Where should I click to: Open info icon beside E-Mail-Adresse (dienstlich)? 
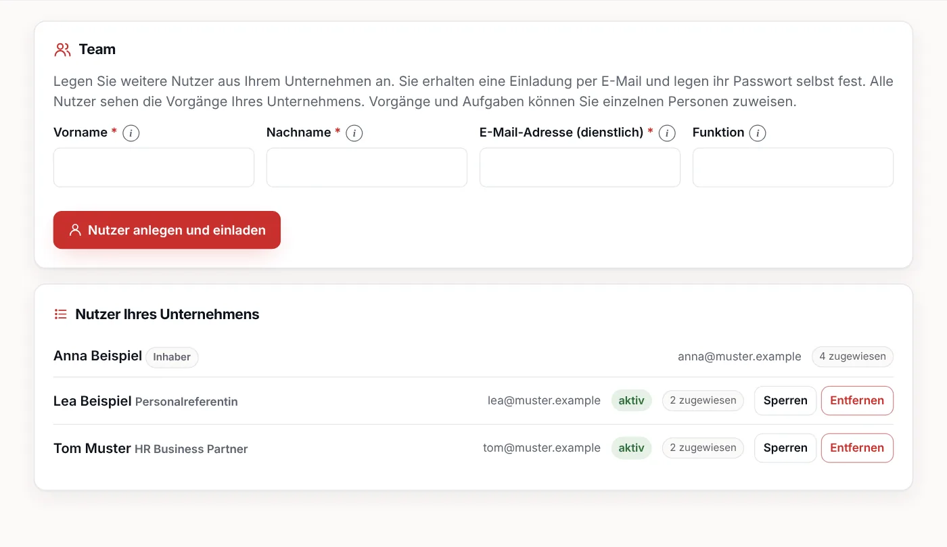point(667,133)
